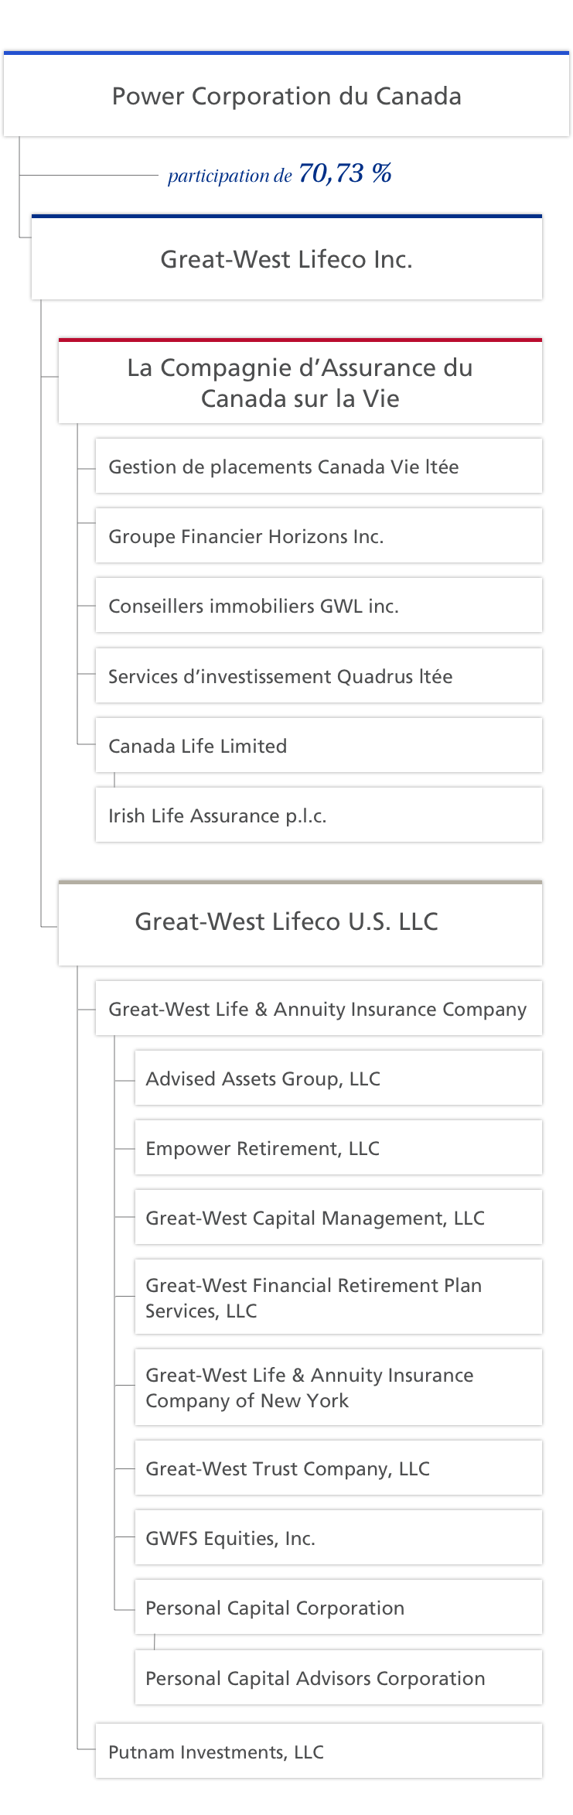The height and width of the screenshot is (1815, 573).
Task: Open Great-West Capital Management, LLC
Action: coord(339,1218)
